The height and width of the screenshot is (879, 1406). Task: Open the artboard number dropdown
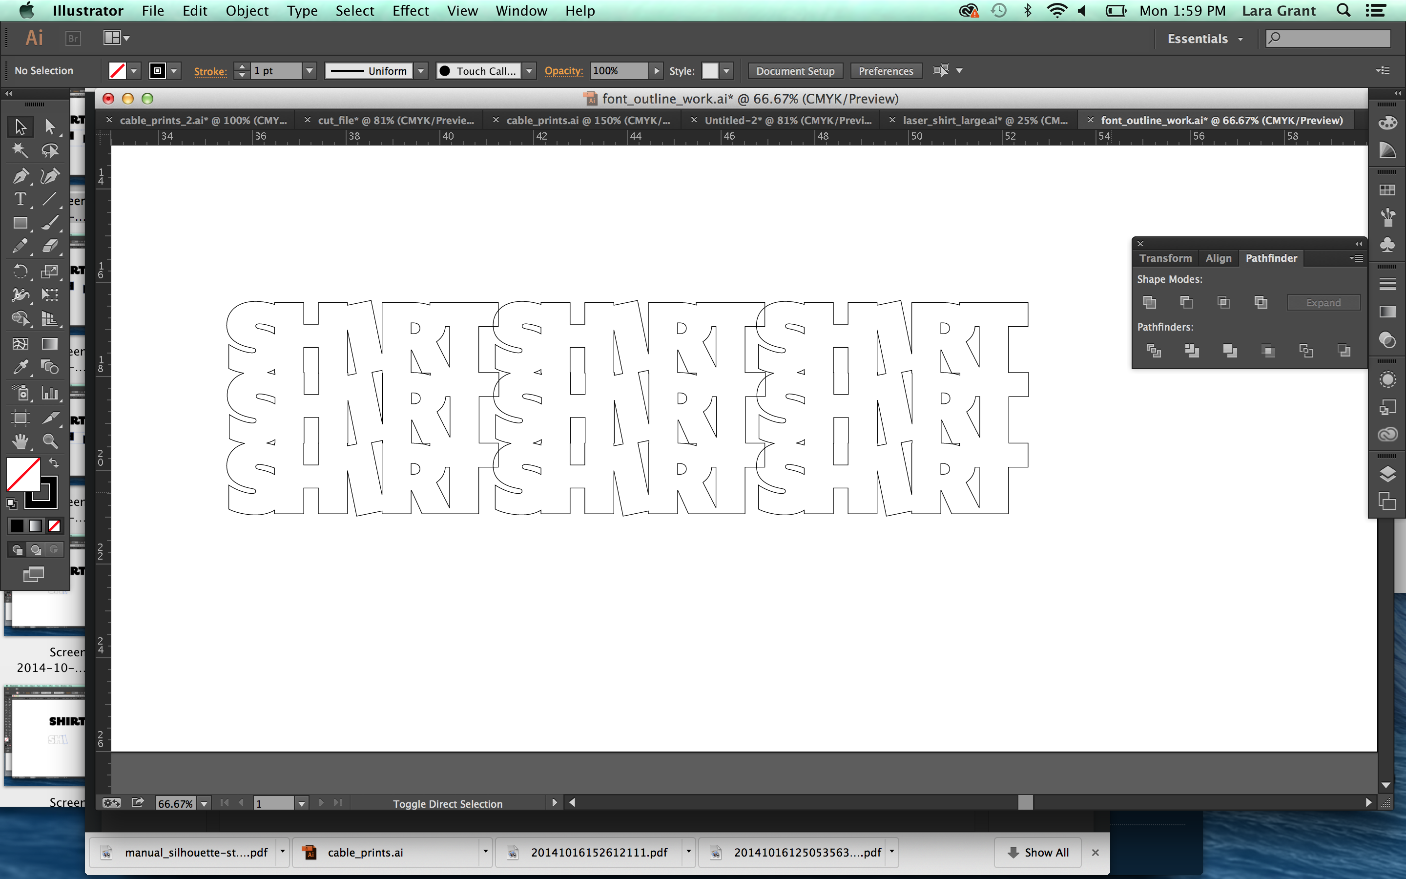click(x=301, y=803)
